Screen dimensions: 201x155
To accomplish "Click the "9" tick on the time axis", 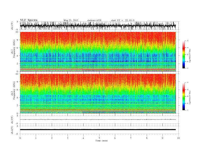I will [162, 138].
